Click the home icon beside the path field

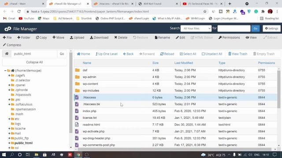point(7,54)
